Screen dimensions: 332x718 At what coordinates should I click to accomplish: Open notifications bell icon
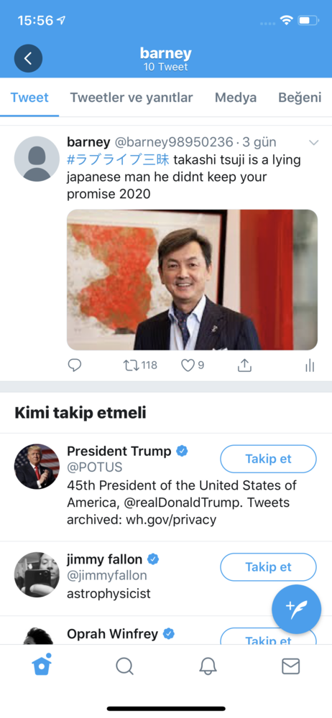tap(208, 666)
